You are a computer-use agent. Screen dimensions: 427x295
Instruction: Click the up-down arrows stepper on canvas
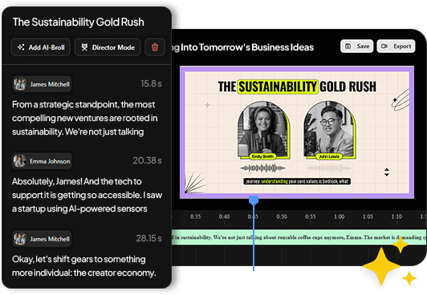[387, 172]
